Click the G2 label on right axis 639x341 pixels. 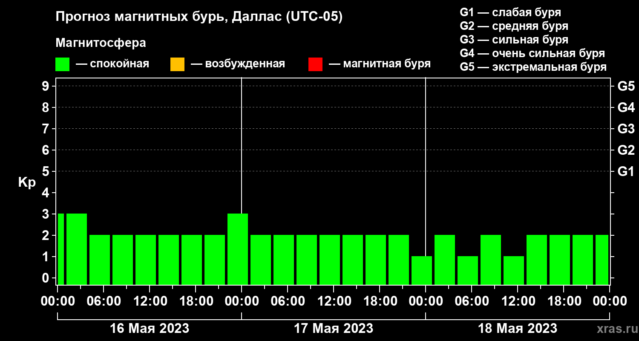[626, 150]
